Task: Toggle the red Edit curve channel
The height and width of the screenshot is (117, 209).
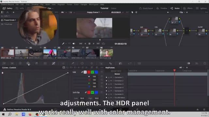Action: click(89, 72)
